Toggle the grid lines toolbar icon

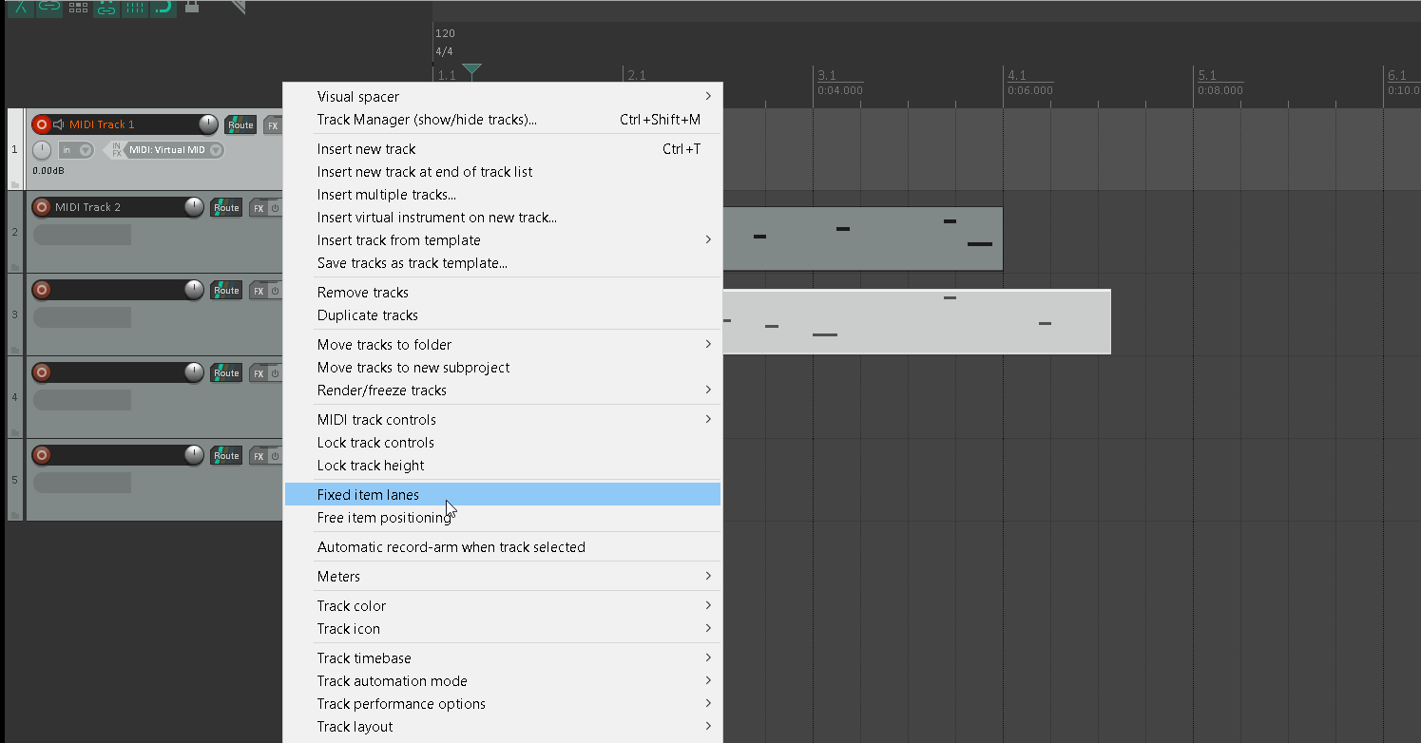tap(135, 7)
